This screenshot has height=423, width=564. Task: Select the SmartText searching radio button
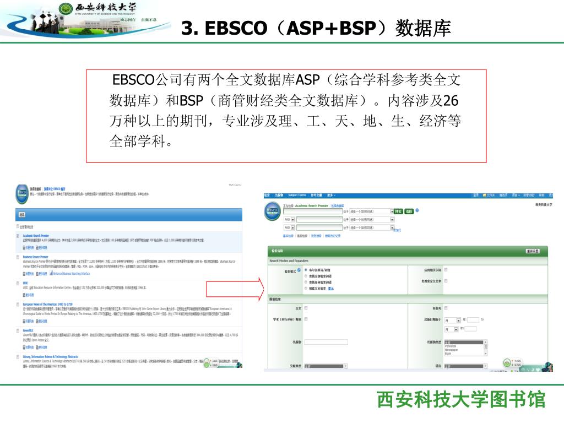[306, 289]
